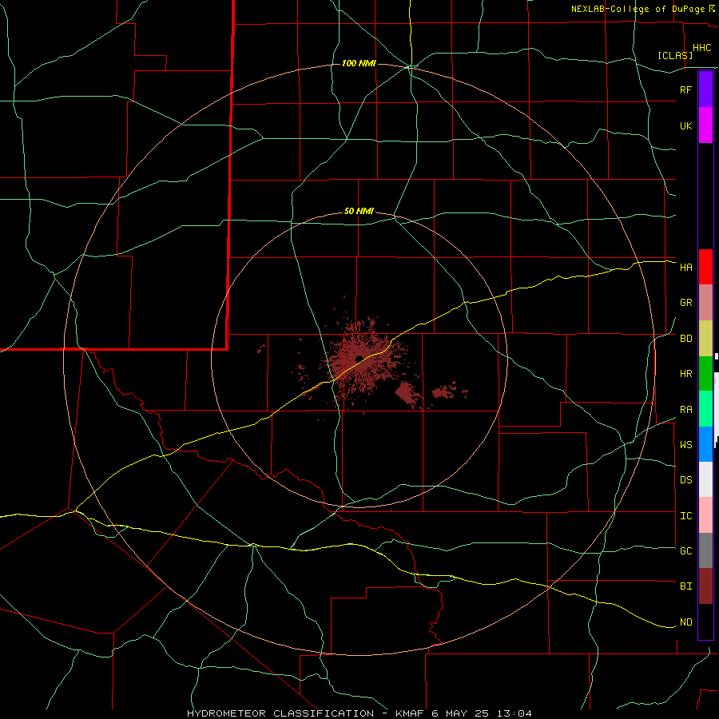Click the DS legend label
719x719 pixels.
(685, 480)
